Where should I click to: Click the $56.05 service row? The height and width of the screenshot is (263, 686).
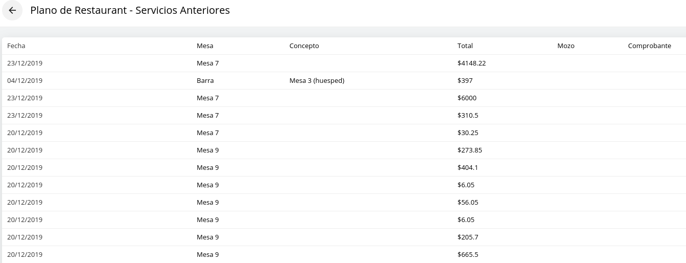(x=468, y=203)
